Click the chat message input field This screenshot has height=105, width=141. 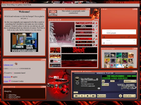tap(119, 43)
